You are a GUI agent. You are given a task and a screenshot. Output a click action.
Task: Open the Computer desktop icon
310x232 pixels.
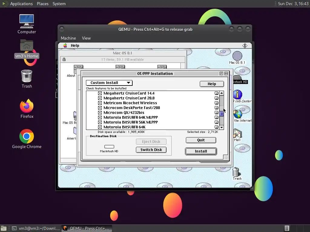(x=27, y=21)
